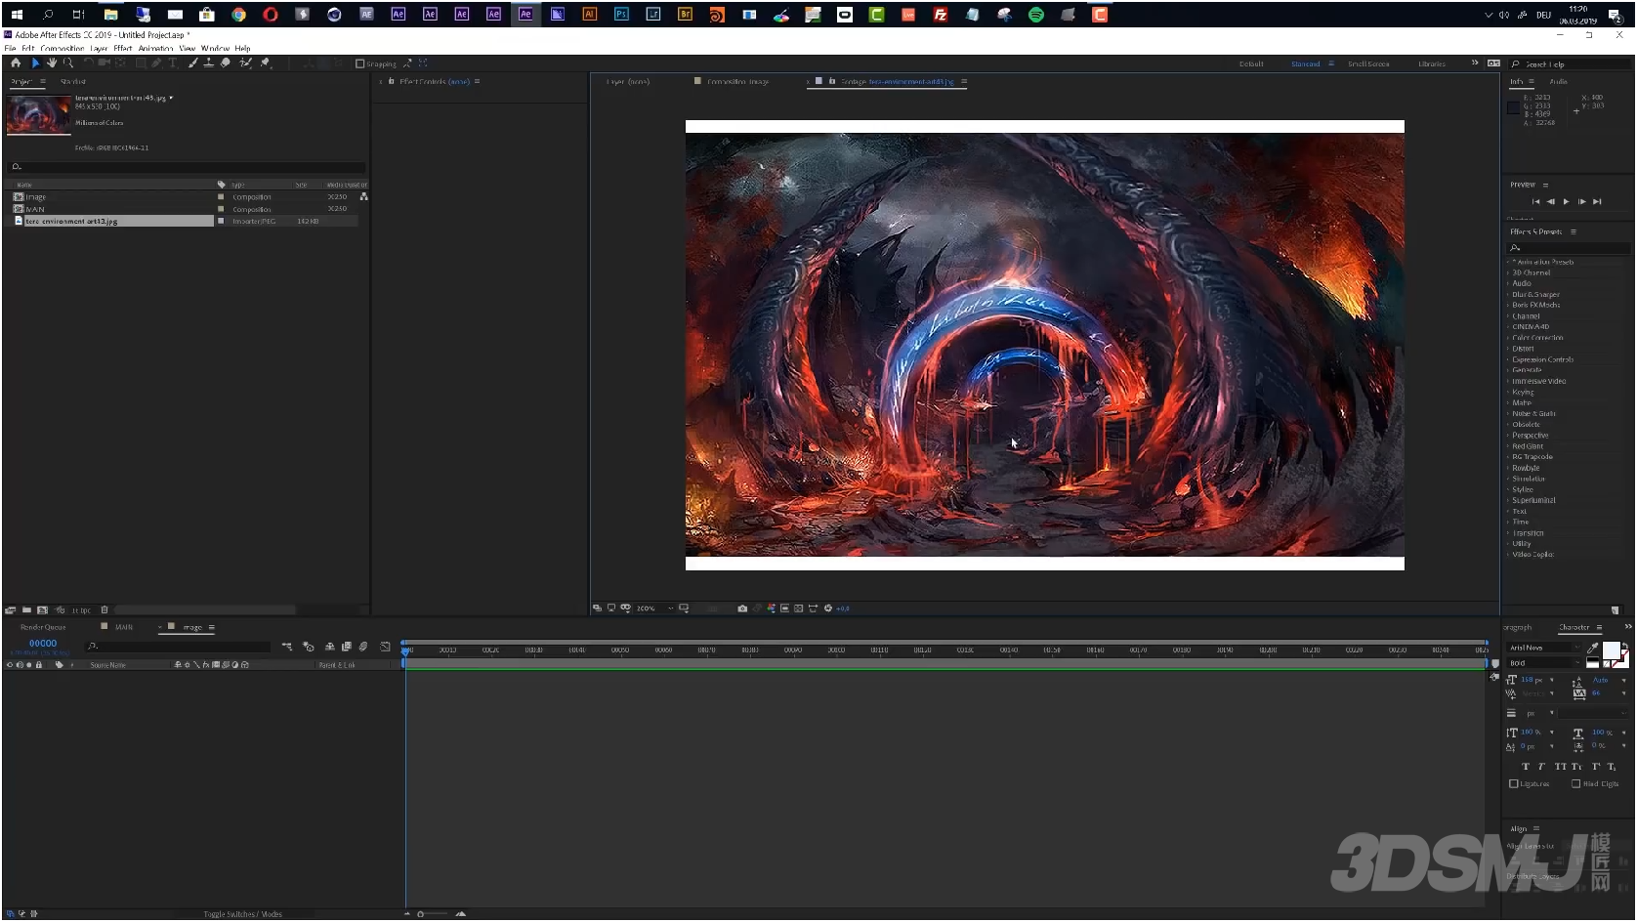Click the composition mini-flowchart icon in timeline
Screen dimensions: 1637x922
287,647
